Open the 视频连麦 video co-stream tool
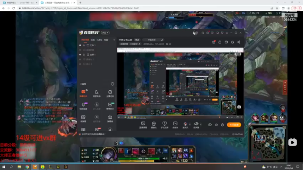The height and width of the screenshot is (170, 303). pyautogui.click(x=83, y=106)
